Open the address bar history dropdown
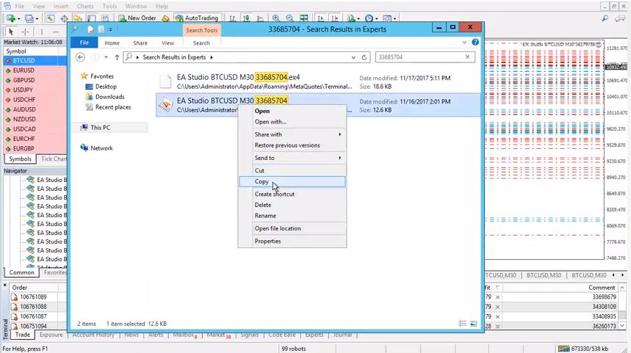Screen dimensions: 631x353 (x=352, y=57)
